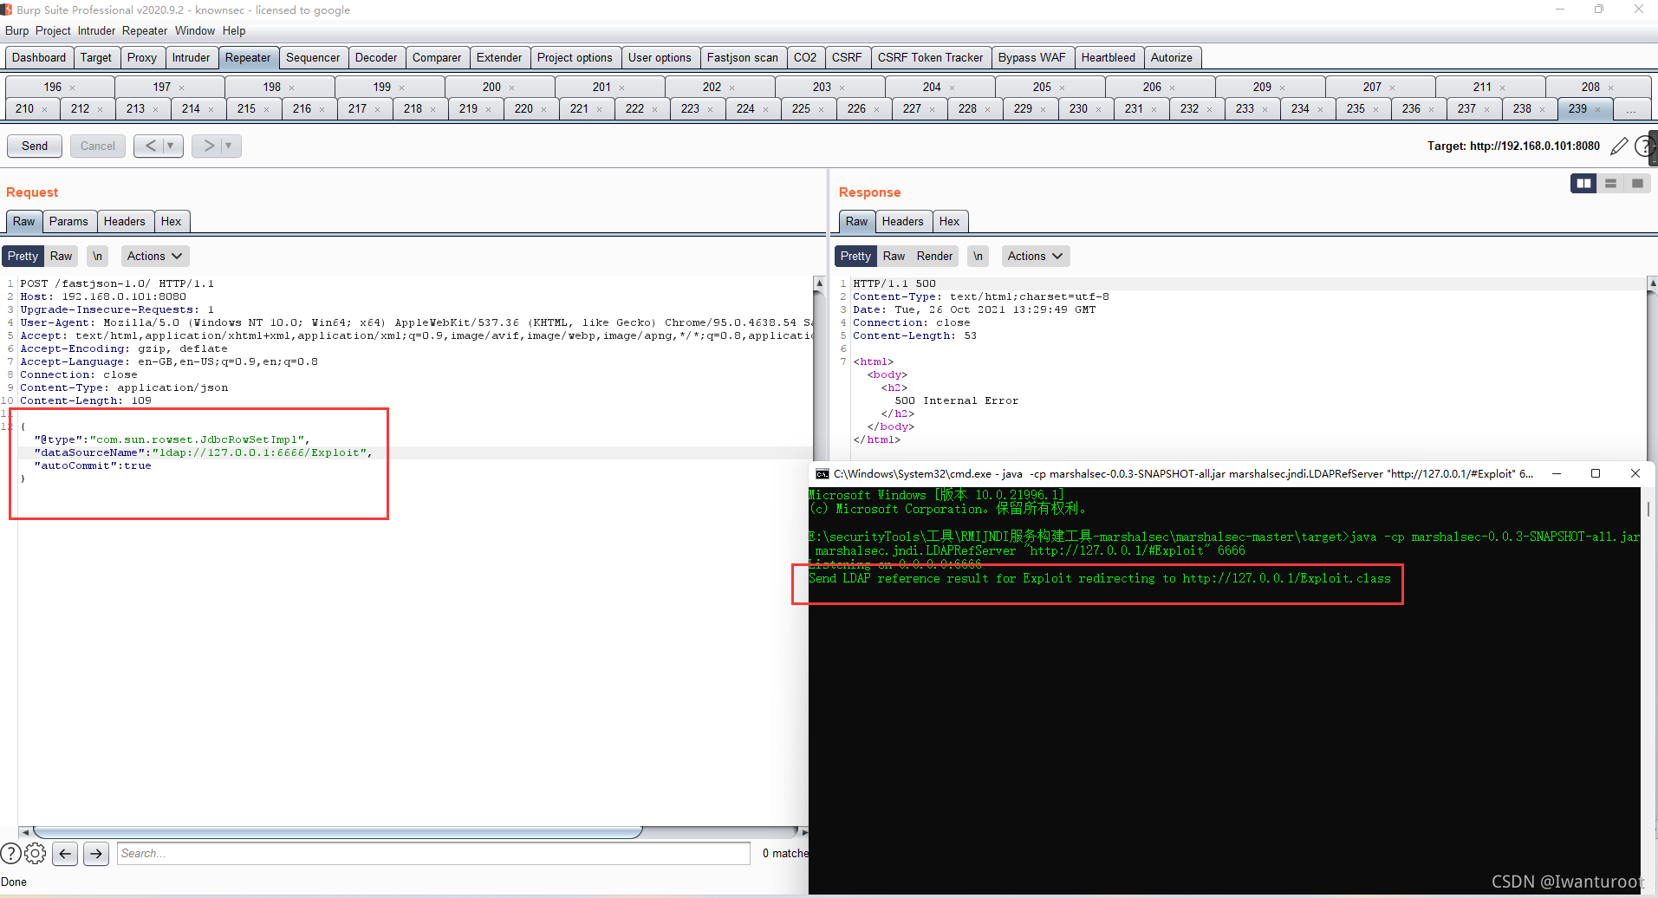The height and width of the screenshot is (898, 1658).
Task: Switch to Project options tab
Action: pos(575,58)
